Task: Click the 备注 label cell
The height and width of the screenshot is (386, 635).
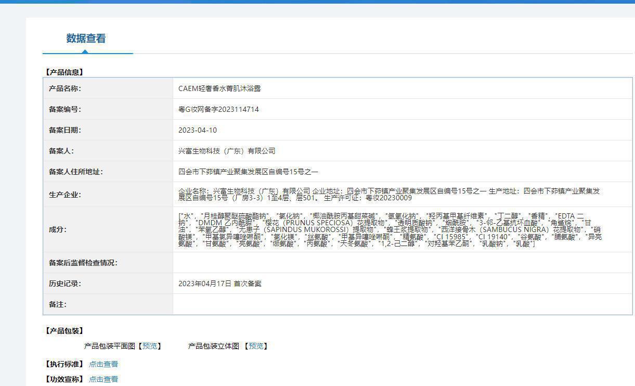Action: click(108, 304)
